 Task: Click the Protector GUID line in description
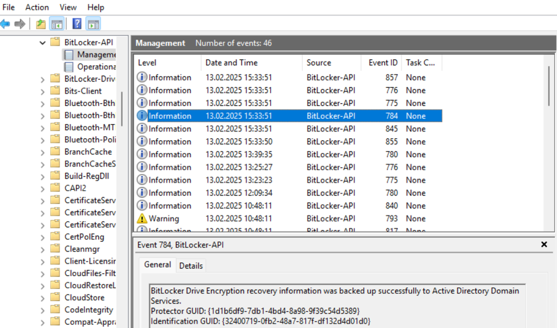tap(255, 311)
